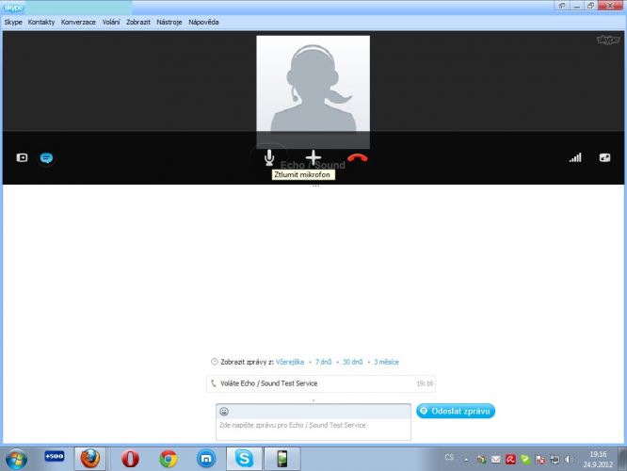627x471 pixels.
Task: Open the Nástroje menu
Action: 169,22
